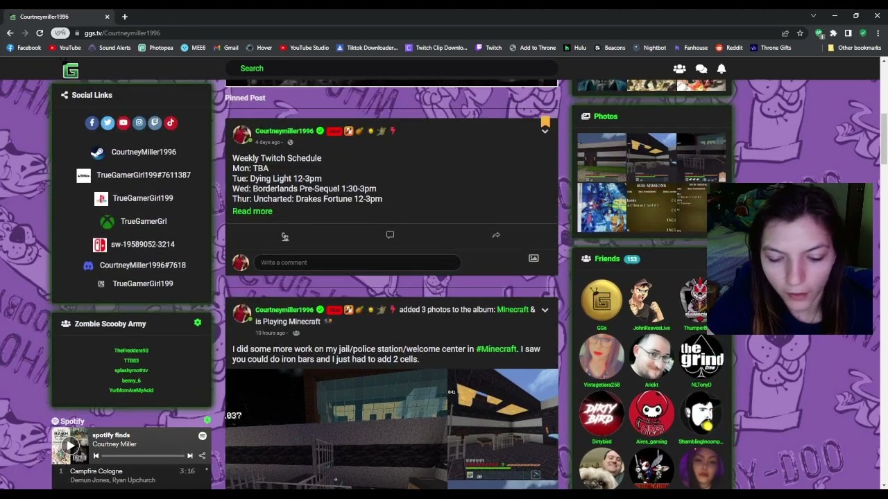This screenshot has height=499, width=888.
Task: Click the Steam icon beside CourtneyMiller1996
Action: click(x=98, y=152)
